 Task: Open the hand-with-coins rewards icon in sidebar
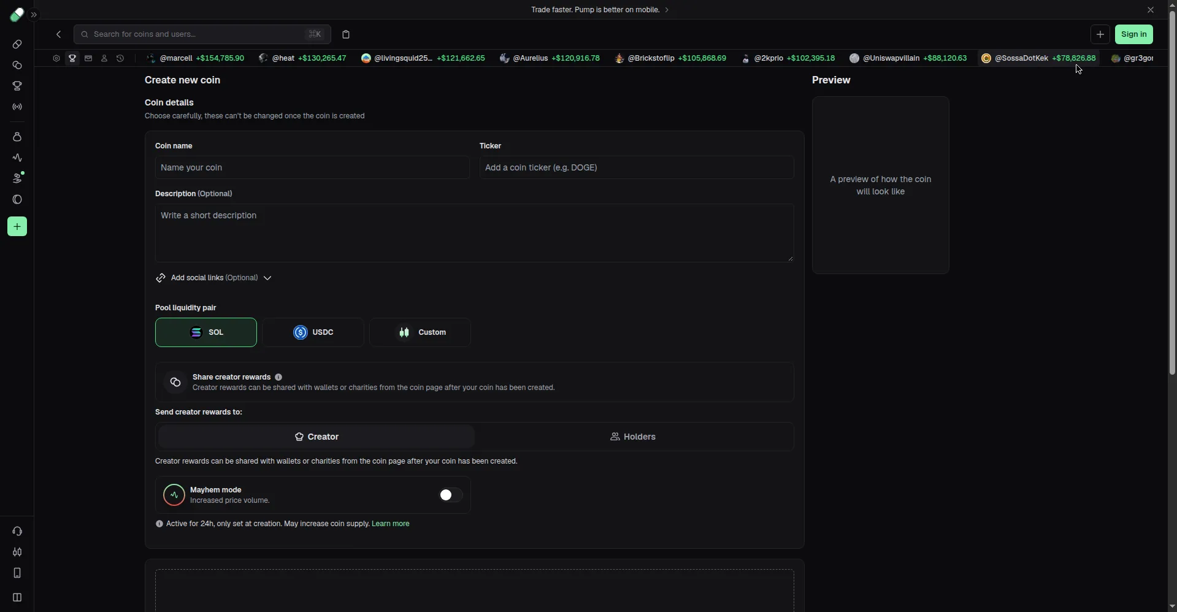pos(17,178)
